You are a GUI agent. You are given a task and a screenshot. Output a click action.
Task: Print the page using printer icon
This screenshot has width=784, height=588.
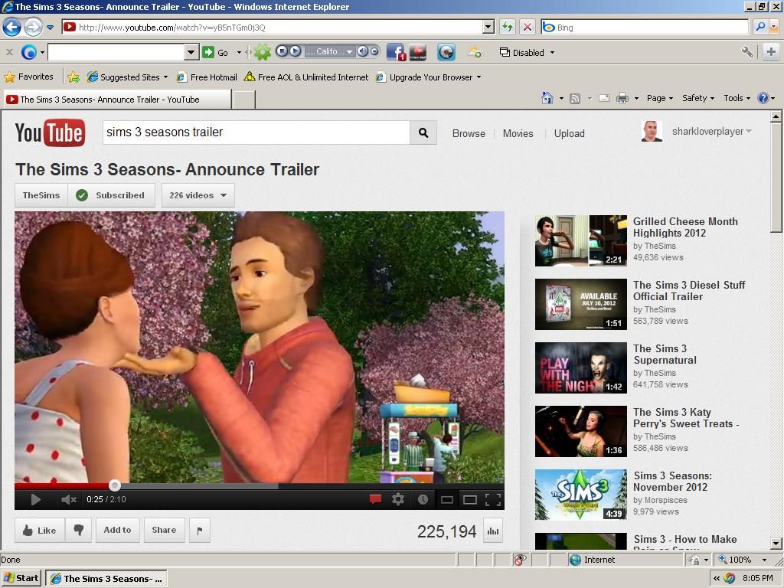tap(622, 98)
